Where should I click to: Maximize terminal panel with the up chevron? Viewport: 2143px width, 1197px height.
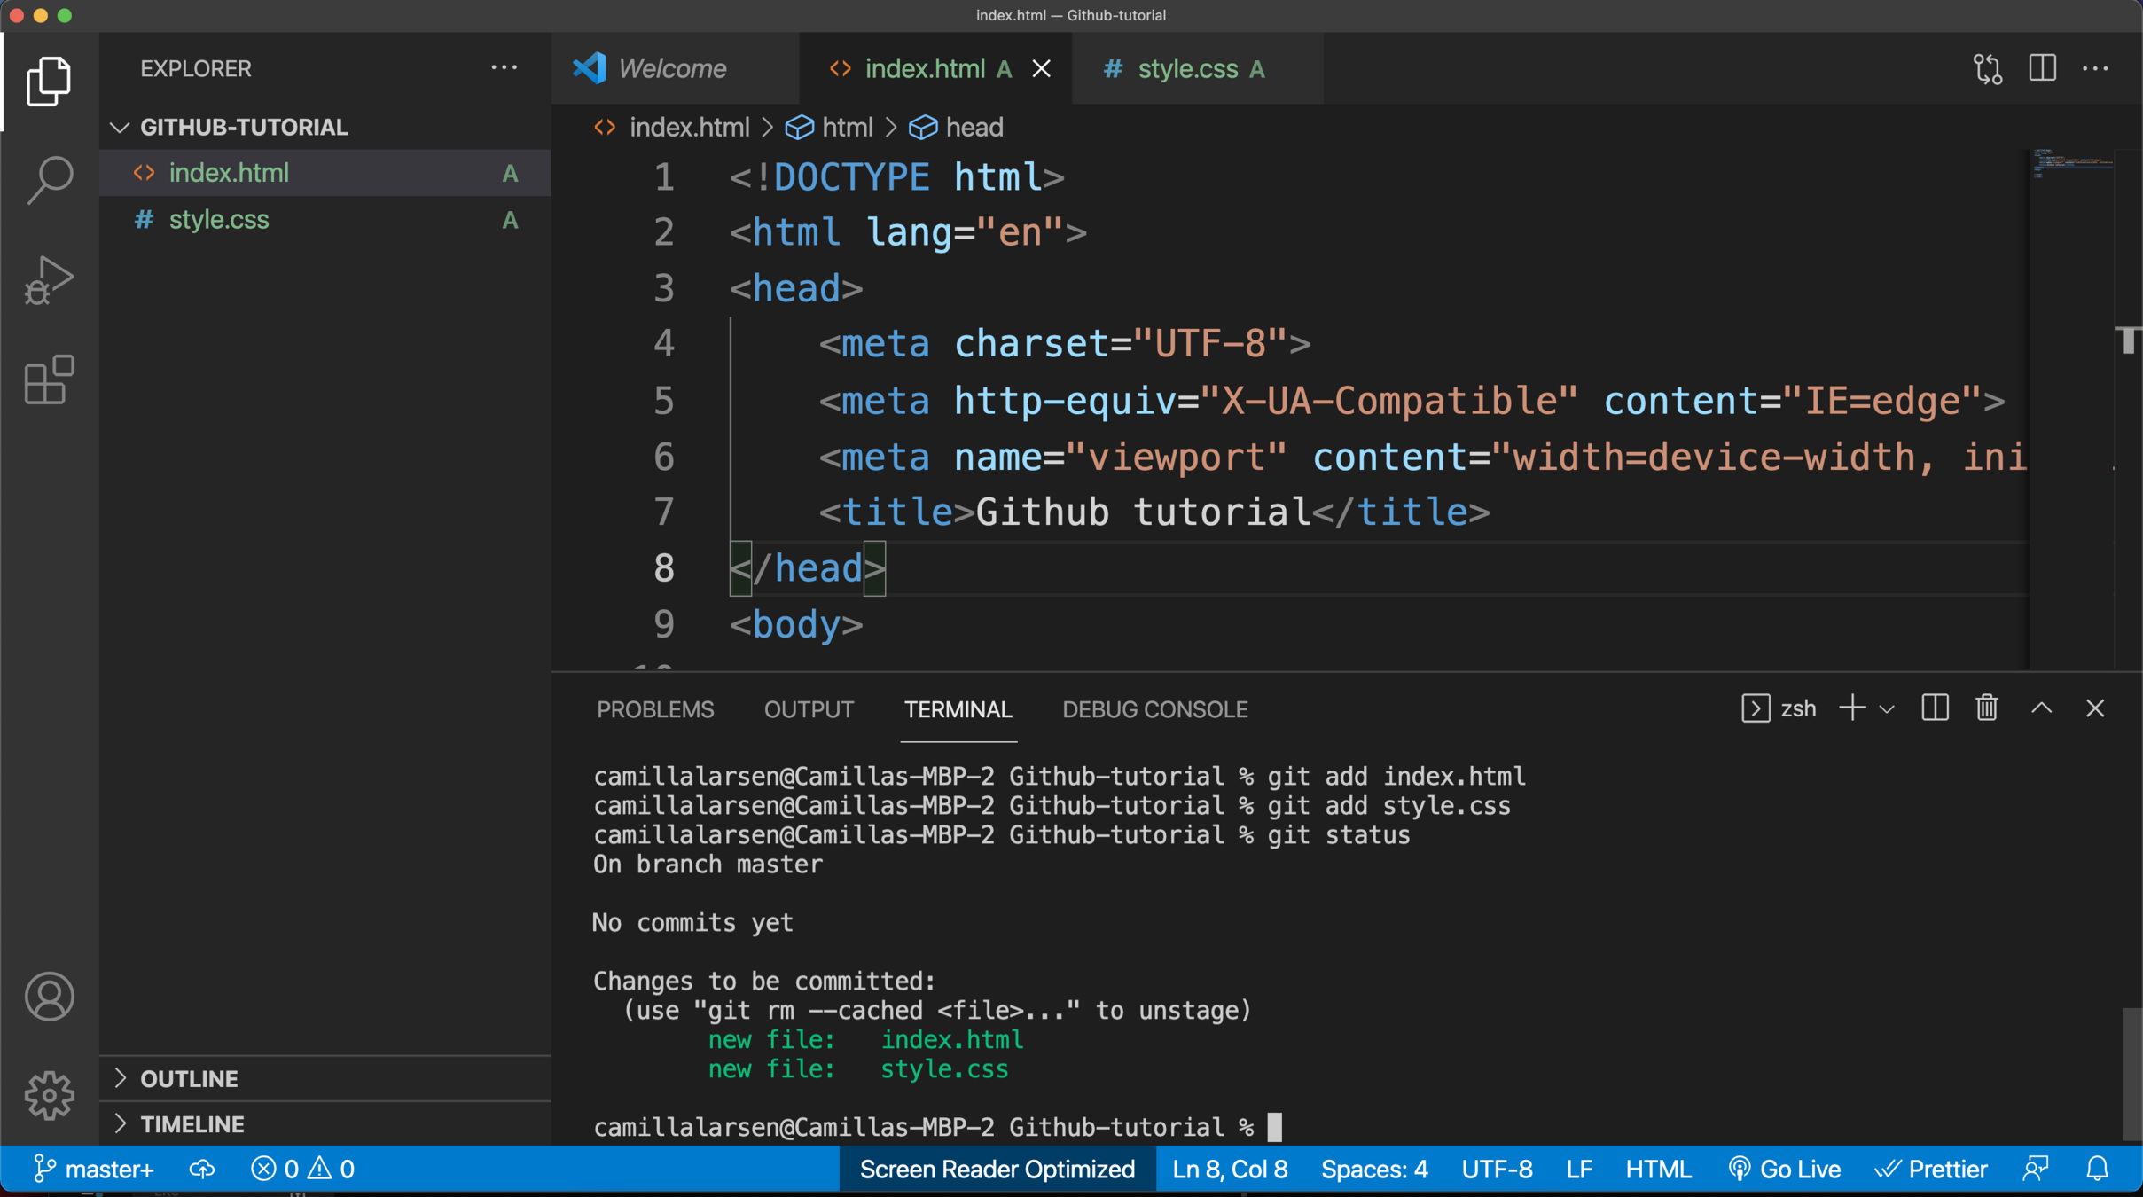(x=2042, y=708)
